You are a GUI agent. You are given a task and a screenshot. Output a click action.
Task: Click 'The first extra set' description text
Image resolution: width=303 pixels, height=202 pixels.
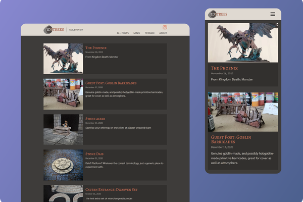(109, 198)
